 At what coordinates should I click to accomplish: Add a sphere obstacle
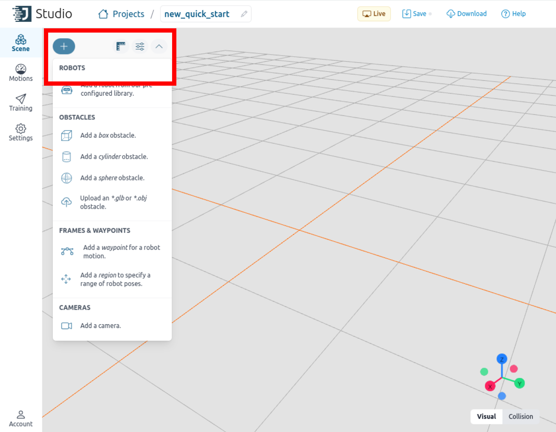click(112, 178)
